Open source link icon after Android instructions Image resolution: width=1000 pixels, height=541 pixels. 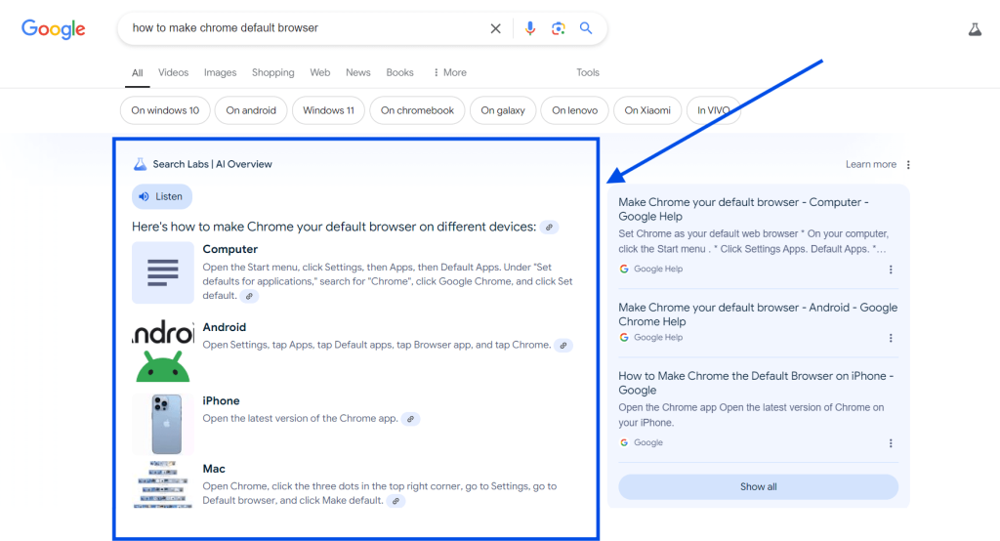pos(563,345)
